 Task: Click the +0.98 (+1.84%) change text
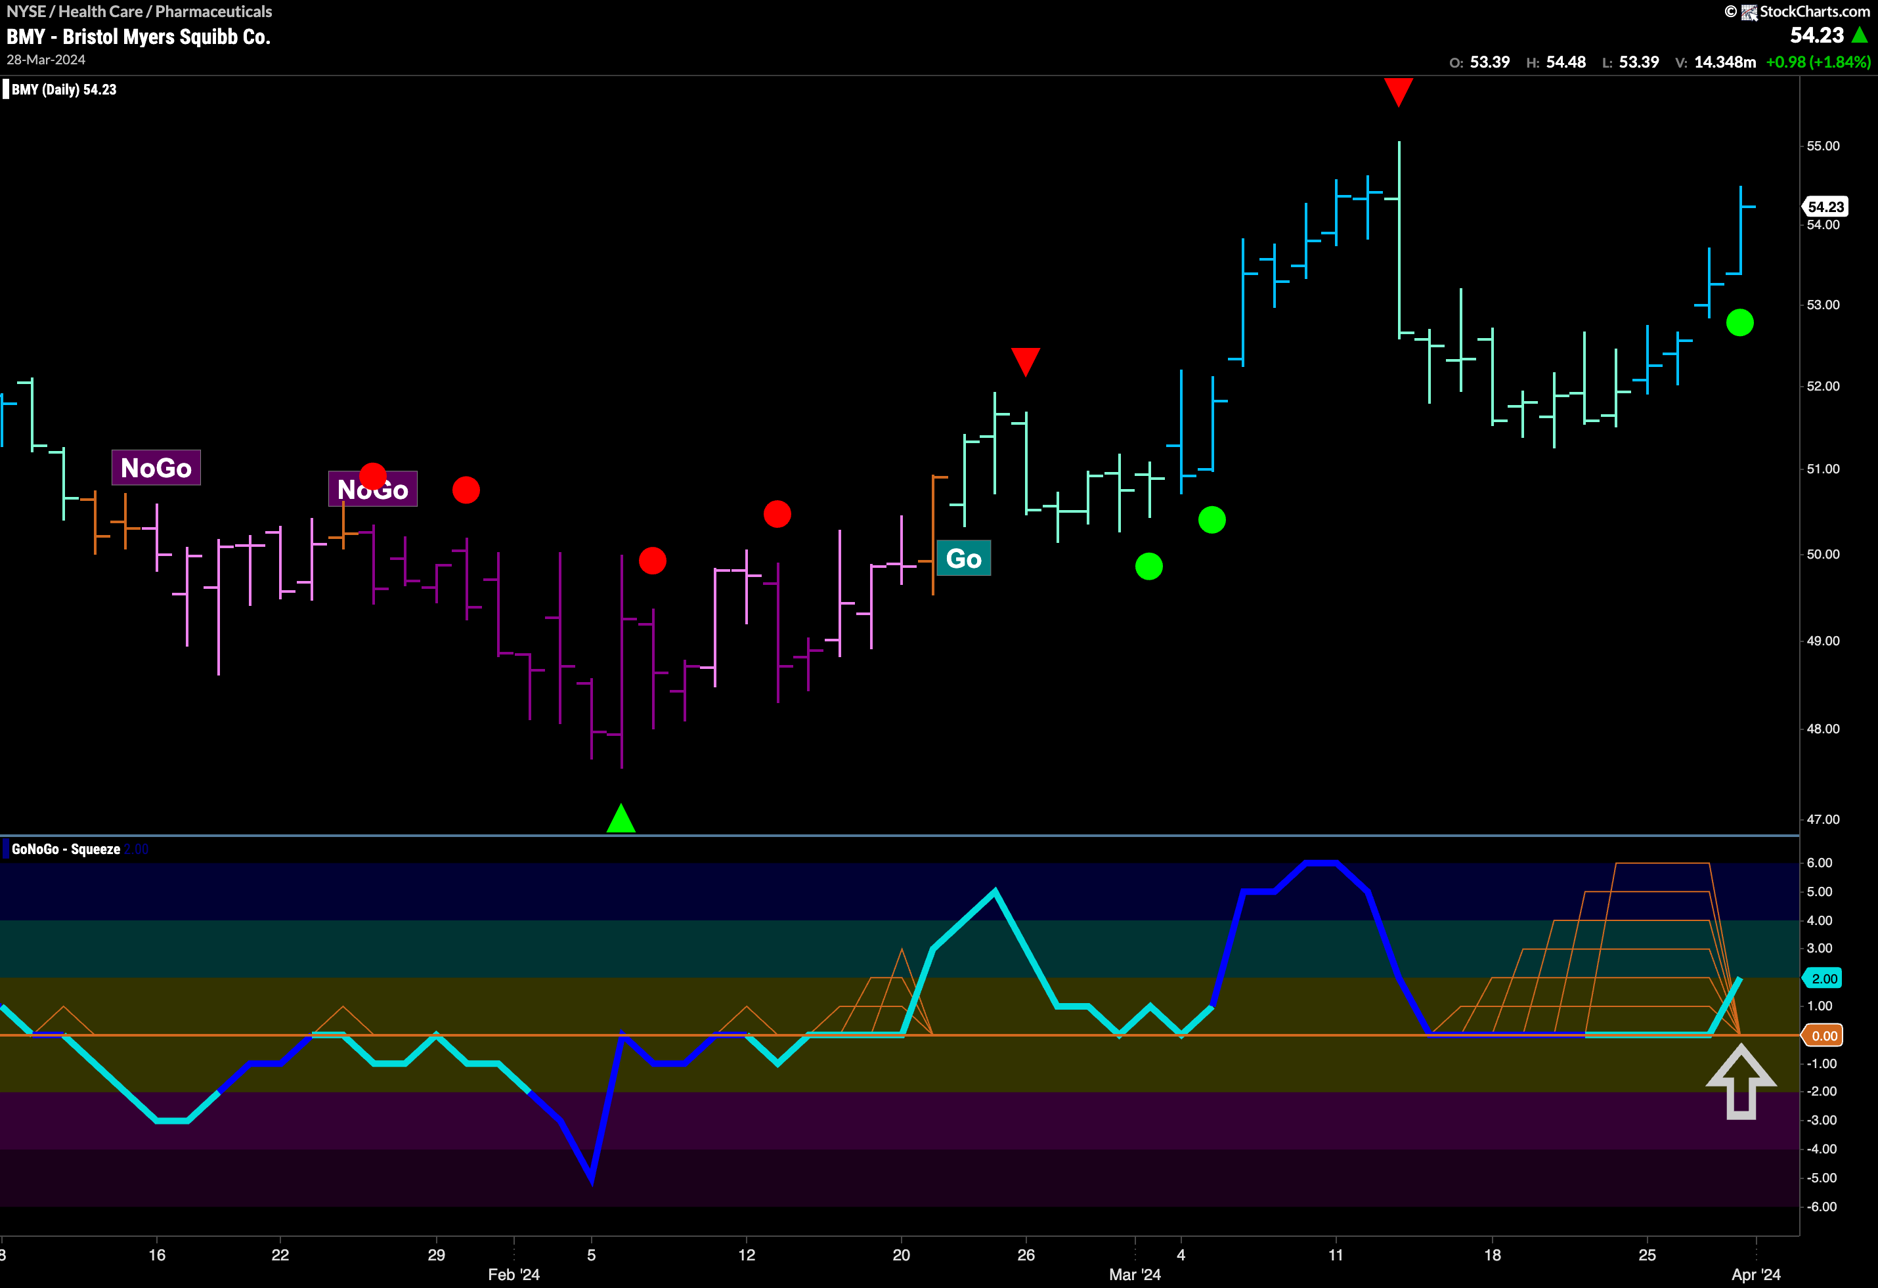click(1818, 62)
